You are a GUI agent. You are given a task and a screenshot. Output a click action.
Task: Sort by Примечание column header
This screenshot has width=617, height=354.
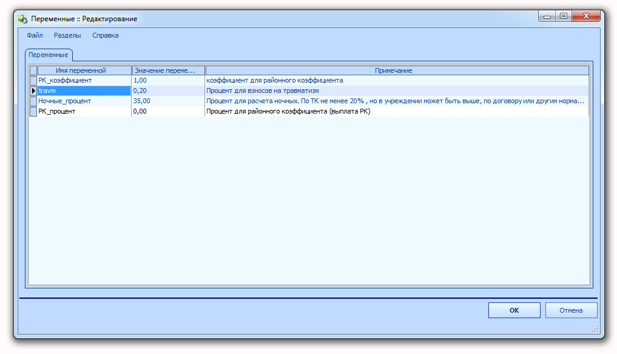[397, 70]
